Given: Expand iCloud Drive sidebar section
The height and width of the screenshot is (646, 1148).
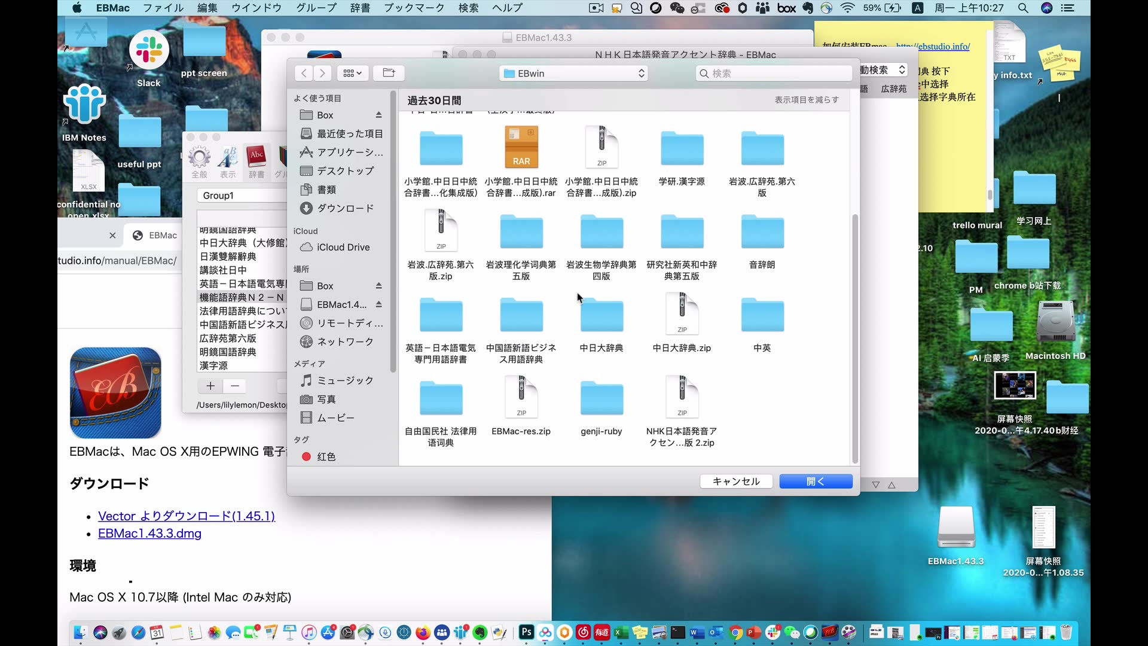Looking at the screenshot, I should pos(343,247).
